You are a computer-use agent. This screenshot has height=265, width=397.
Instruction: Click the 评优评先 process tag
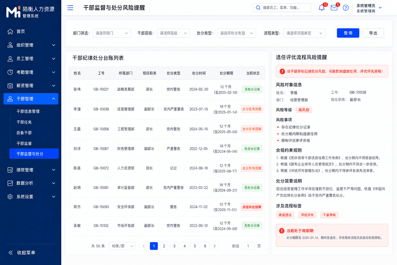tap(307, 215)
